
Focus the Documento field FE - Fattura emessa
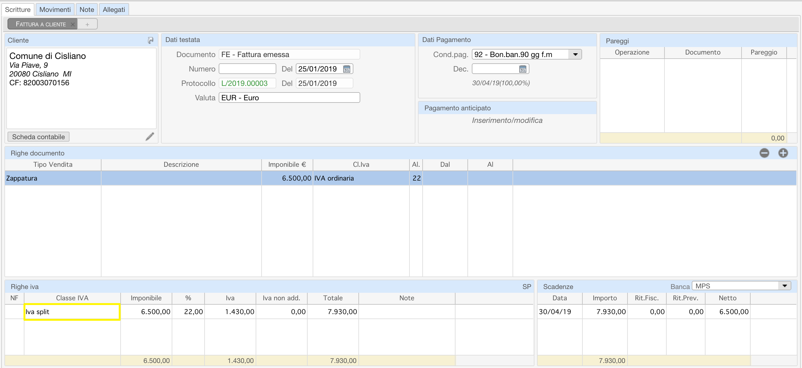click(x=289, y=55)
